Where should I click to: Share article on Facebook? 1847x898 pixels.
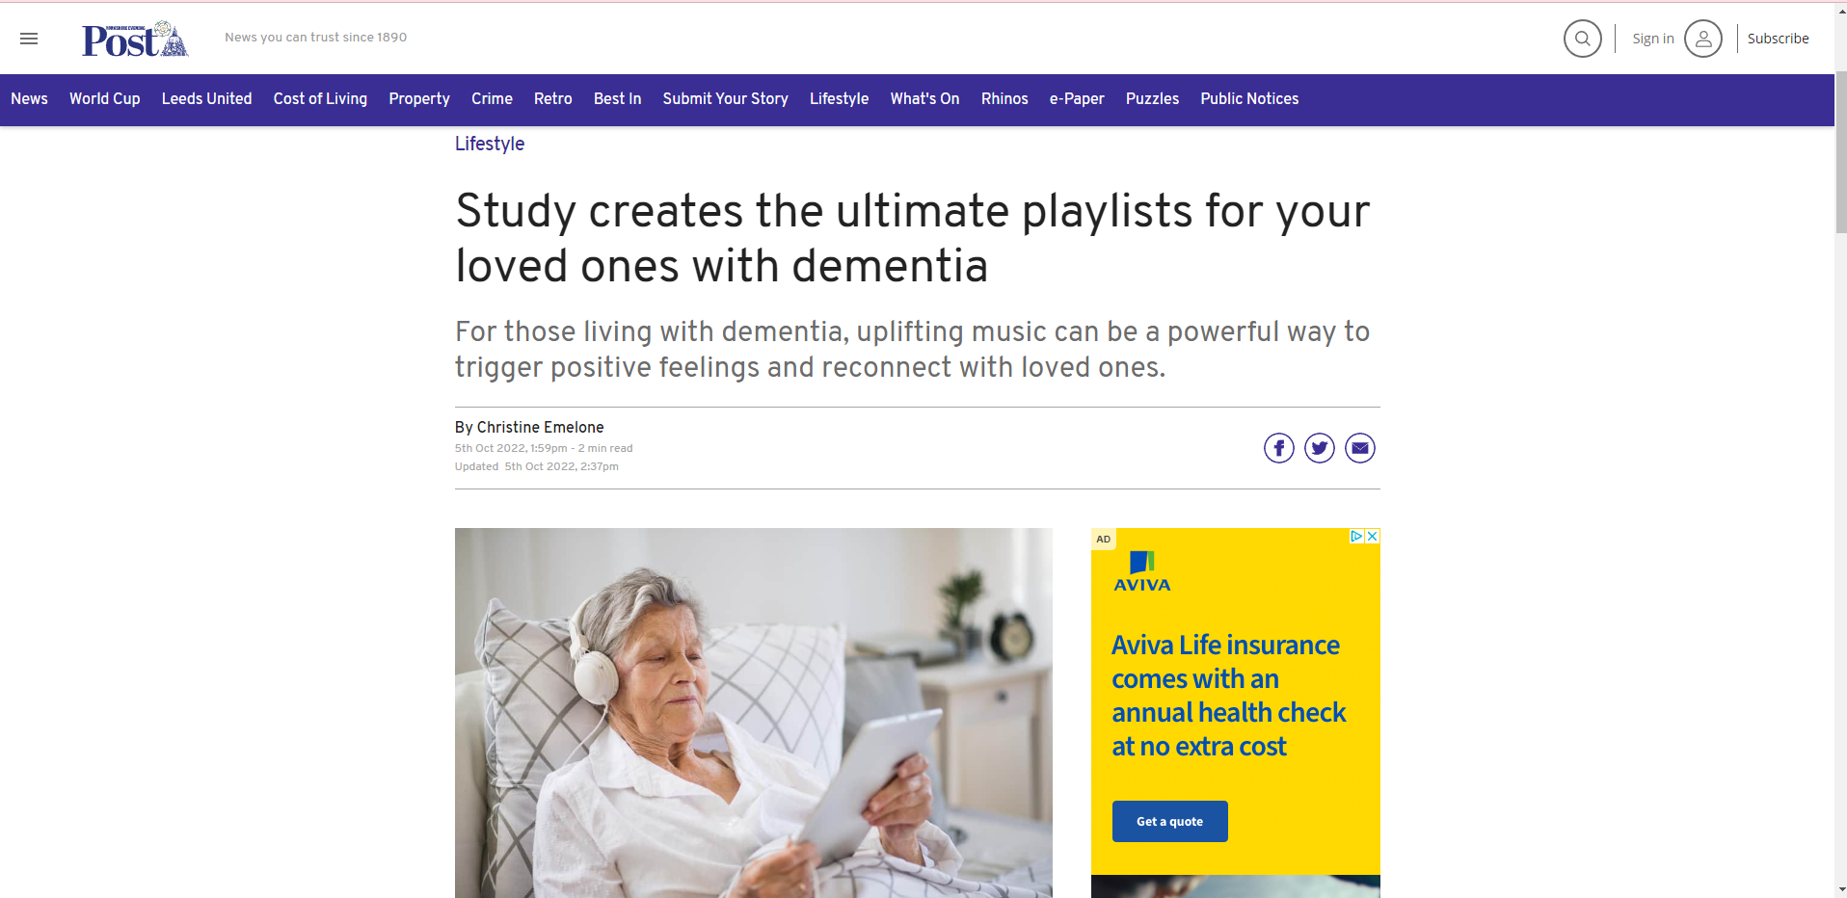click(x=1278, y=448)
